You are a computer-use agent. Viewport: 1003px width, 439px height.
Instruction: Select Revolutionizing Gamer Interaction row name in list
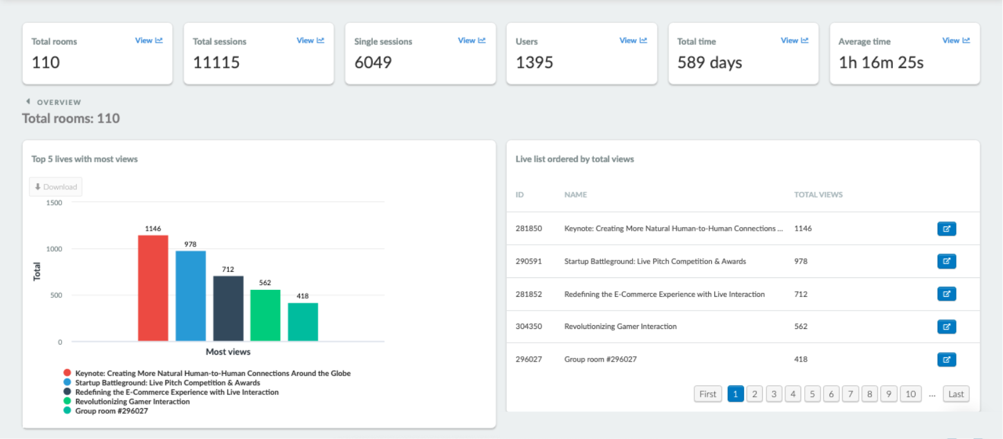(621, 327)
